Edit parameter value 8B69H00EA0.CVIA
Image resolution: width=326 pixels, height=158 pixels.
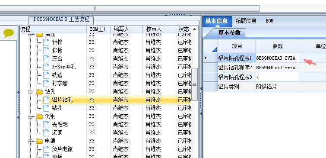pyautogui.click(x=277, y=58)
